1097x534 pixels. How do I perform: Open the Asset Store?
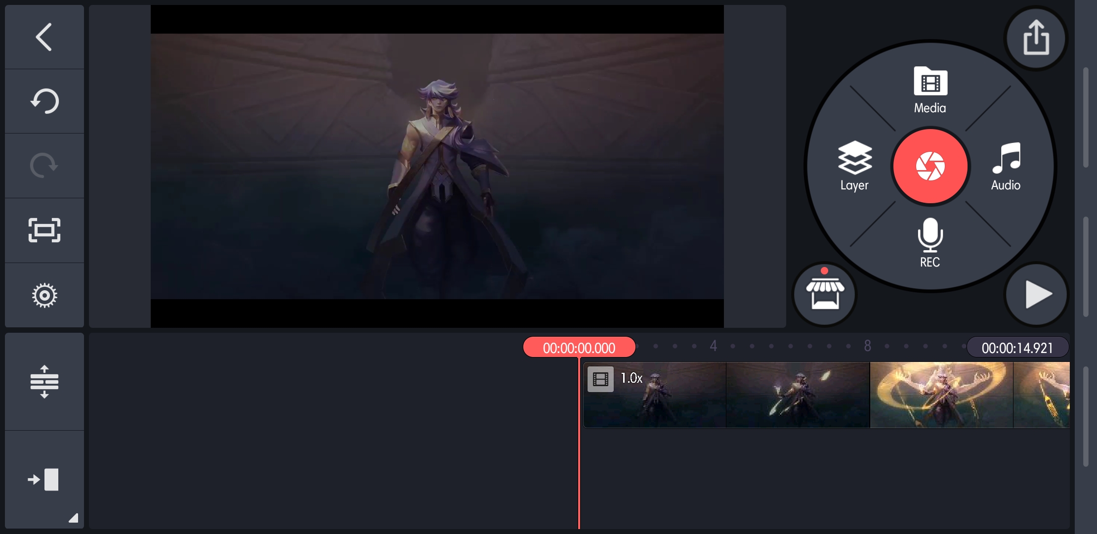[x=824, y=294]
